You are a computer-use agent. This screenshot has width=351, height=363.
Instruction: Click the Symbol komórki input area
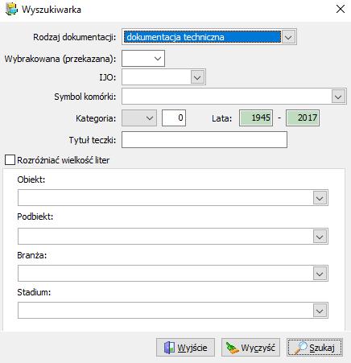(227, 97)
